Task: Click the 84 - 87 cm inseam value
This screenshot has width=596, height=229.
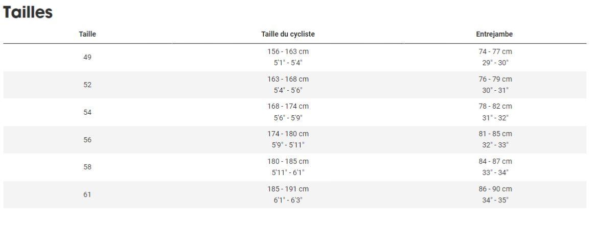Action: [494, 162]
